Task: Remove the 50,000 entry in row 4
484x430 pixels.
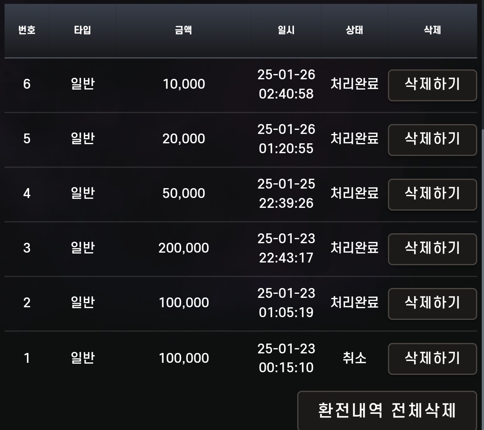Action: tap(432, 194)
